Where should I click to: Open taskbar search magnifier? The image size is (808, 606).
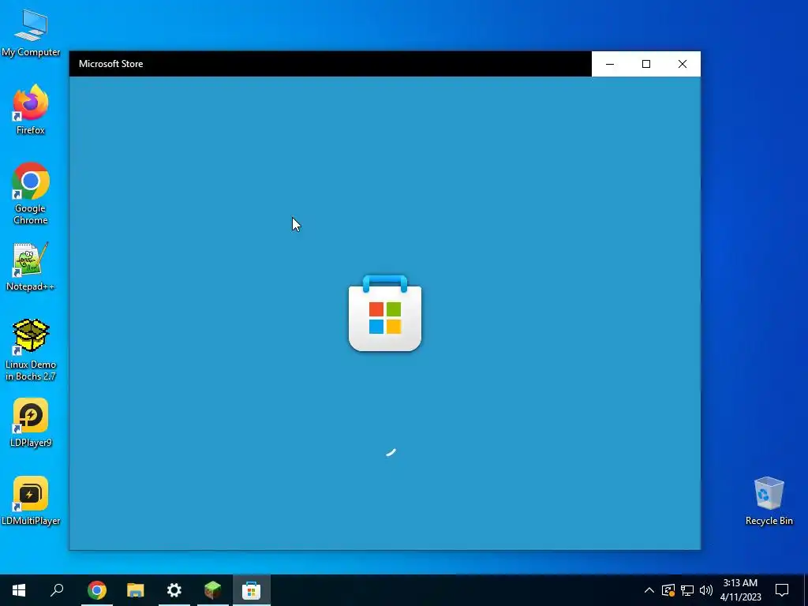[57, 590]
